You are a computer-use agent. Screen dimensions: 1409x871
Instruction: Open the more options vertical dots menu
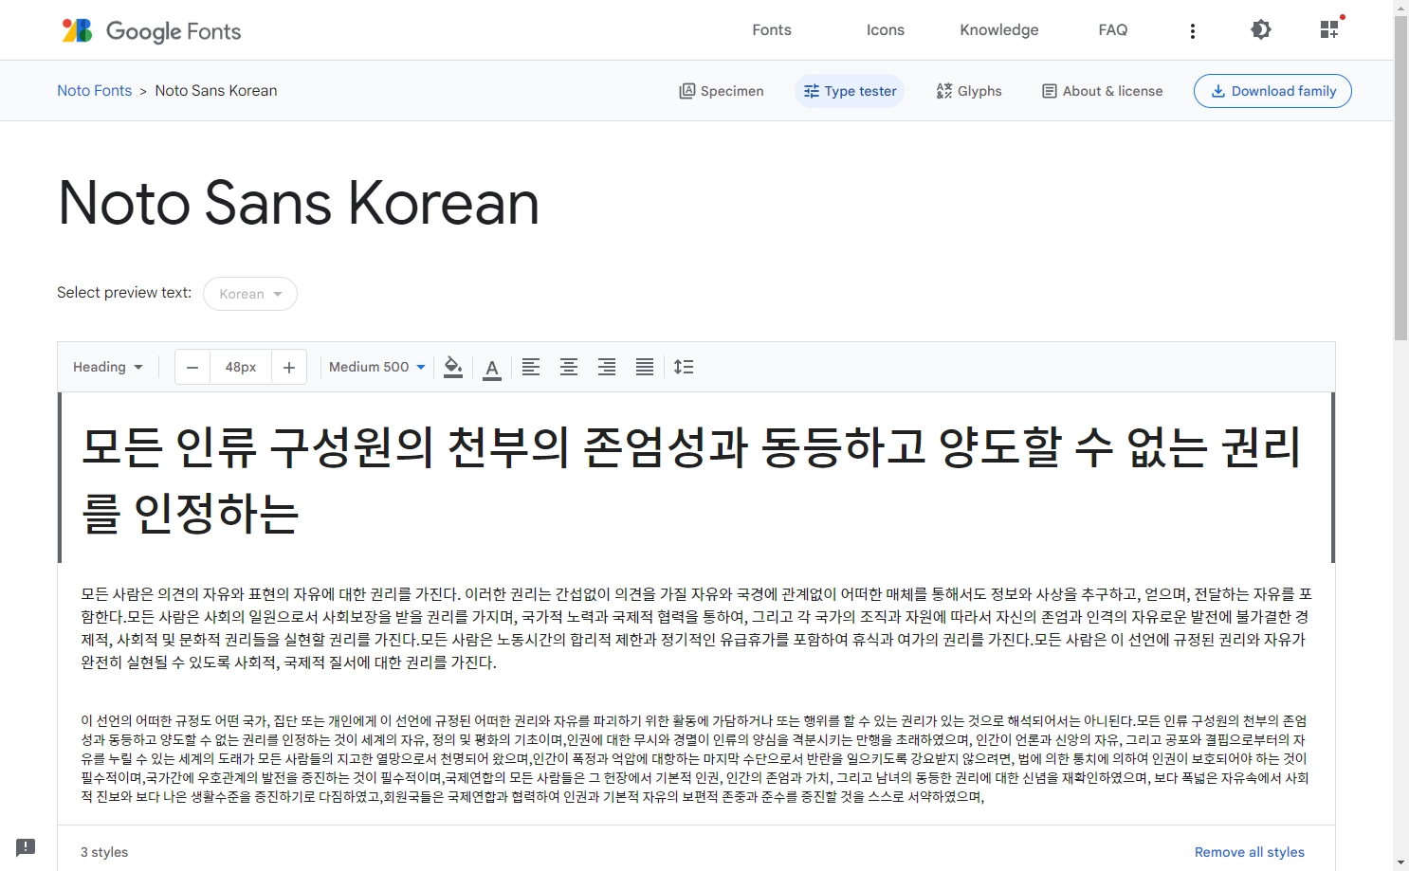1193,30
